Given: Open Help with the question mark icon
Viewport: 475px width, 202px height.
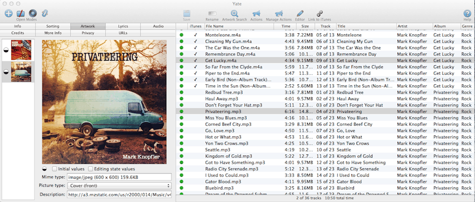Looking at the screenshot, I should tap(467, 14).
